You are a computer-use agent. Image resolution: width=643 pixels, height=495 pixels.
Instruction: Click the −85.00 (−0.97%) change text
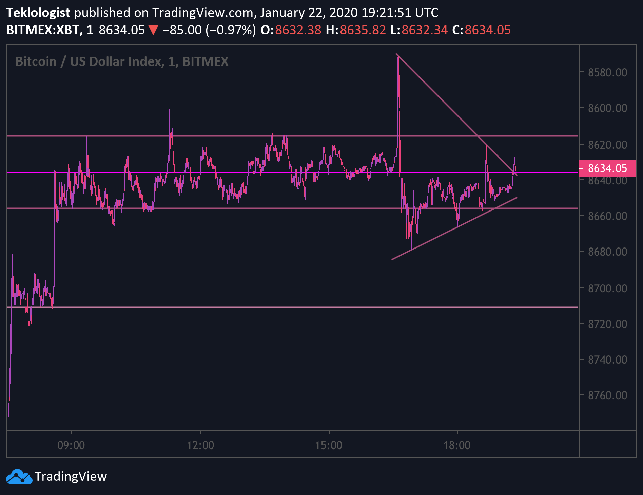click(209, 30)
